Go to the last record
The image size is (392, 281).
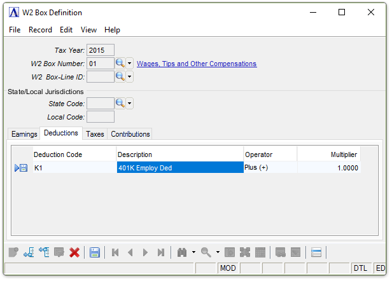click(161, 252)
